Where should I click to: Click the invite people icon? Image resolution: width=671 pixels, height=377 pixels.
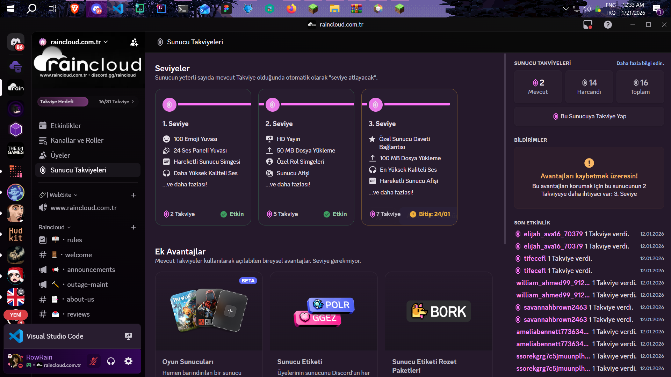134,42
